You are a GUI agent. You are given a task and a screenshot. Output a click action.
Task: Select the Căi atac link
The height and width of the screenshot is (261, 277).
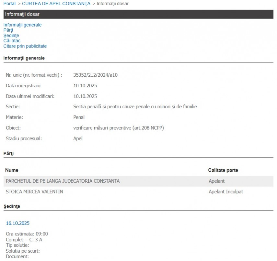(x=12, y=41)
